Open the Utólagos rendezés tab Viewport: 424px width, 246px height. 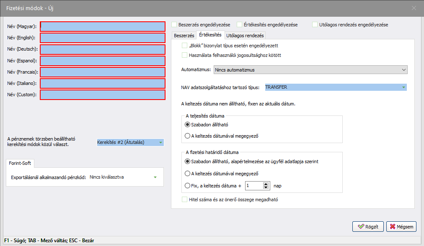(x=245, y=36)
